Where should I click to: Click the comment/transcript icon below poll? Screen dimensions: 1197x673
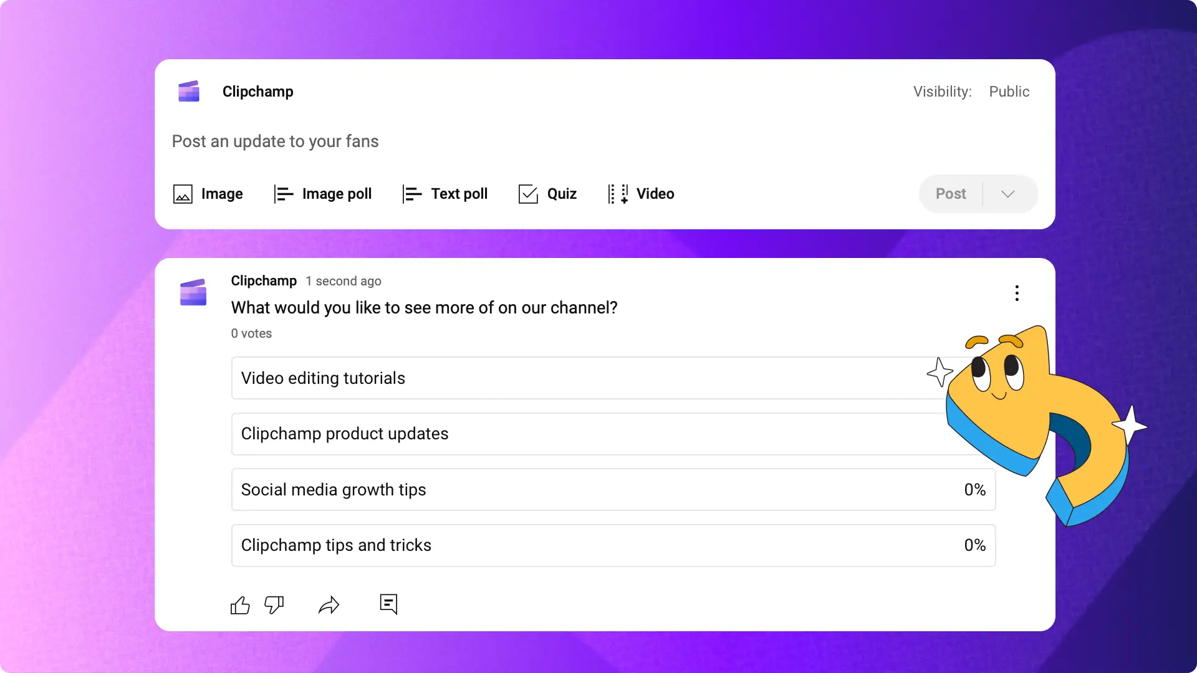pos(389,603)
